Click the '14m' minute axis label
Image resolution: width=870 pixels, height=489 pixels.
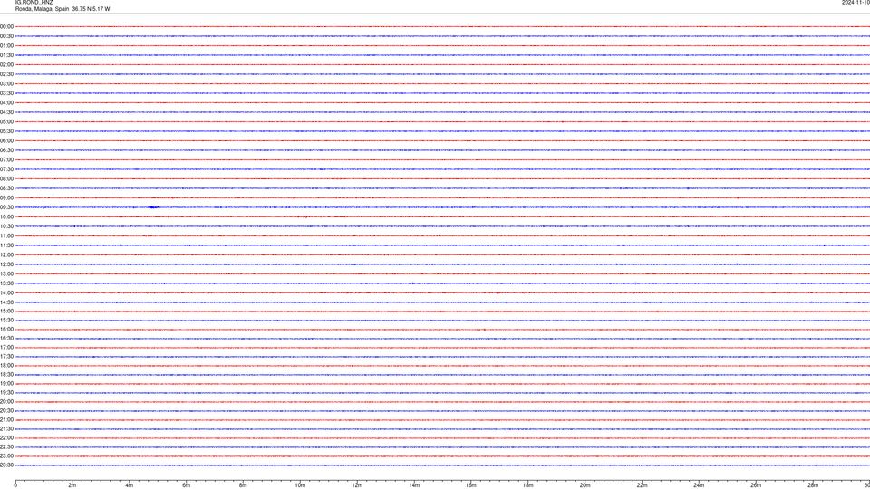[414, 485]
